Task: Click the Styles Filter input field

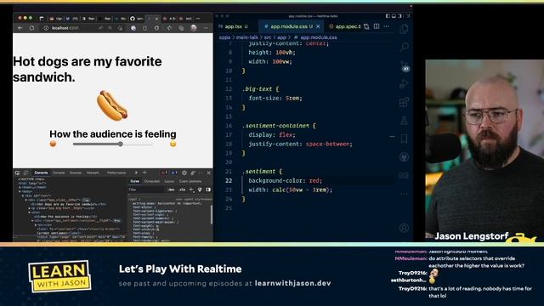Action: click(145, 190)
